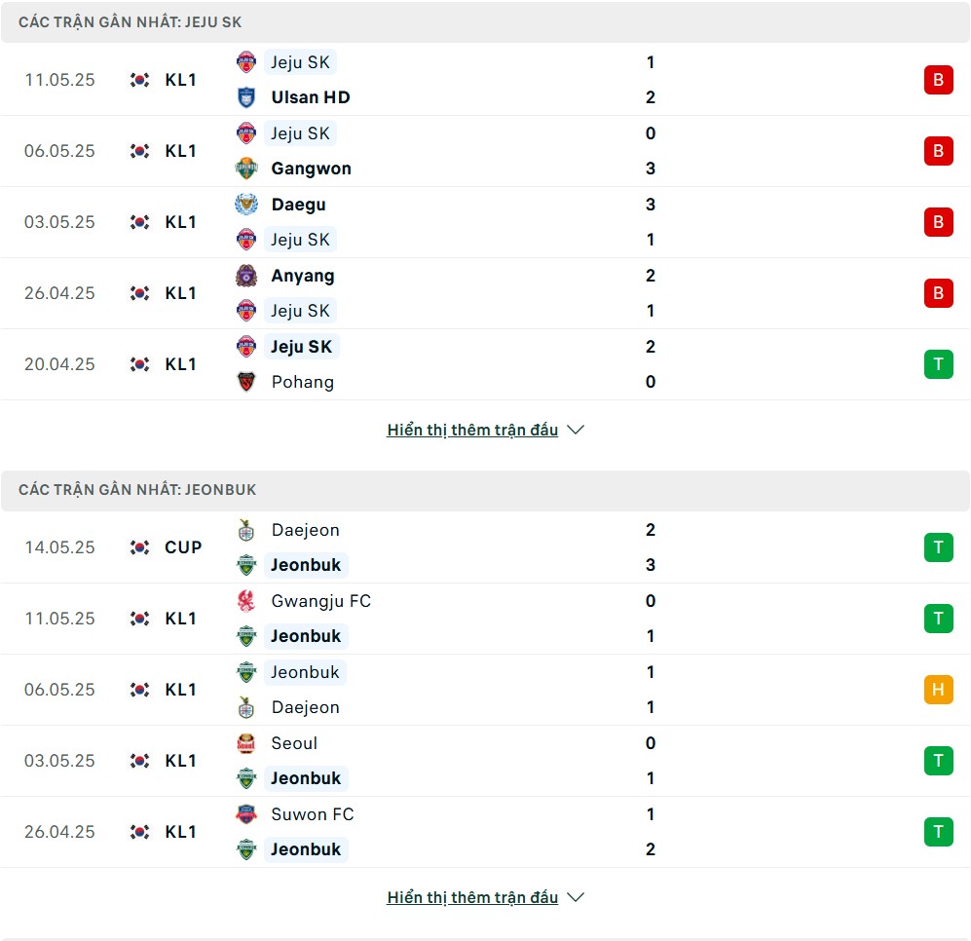This screenshot has height=941, width=971.
Task: Click the red B badge for the Ulsan HD match
Action: [x=938, y=80]
